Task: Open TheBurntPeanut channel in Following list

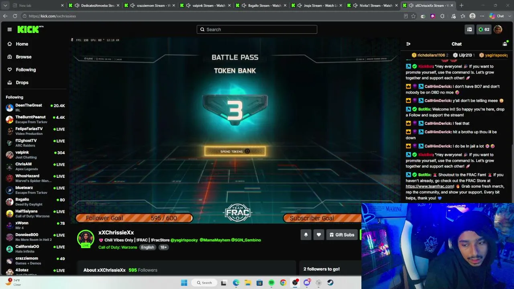Action: pyautogui.click(x=35, y=119)
